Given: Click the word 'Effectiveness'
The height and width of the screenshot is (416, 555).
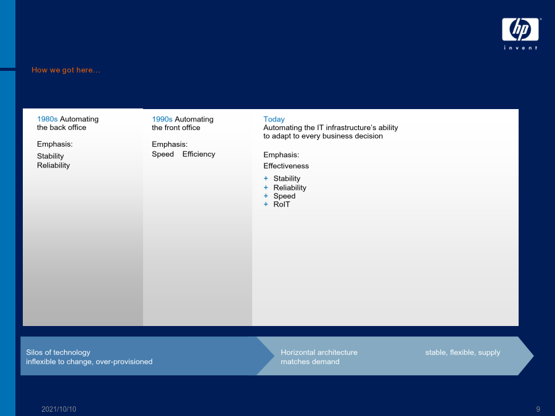Looking at the screenshot, I should 286,166.
